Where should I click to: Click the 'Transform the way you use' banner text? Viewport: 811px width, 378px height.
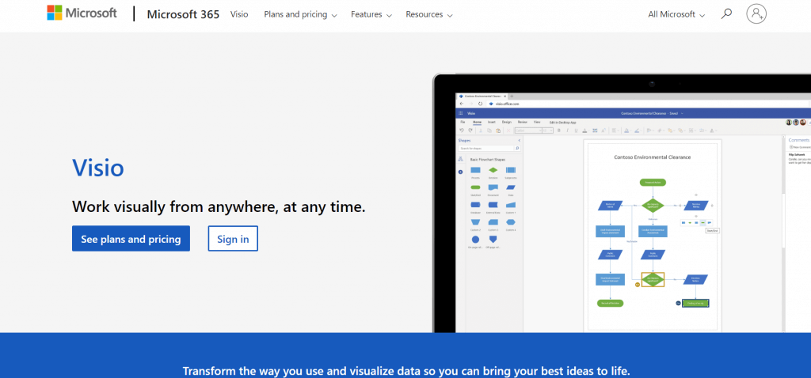406,371
